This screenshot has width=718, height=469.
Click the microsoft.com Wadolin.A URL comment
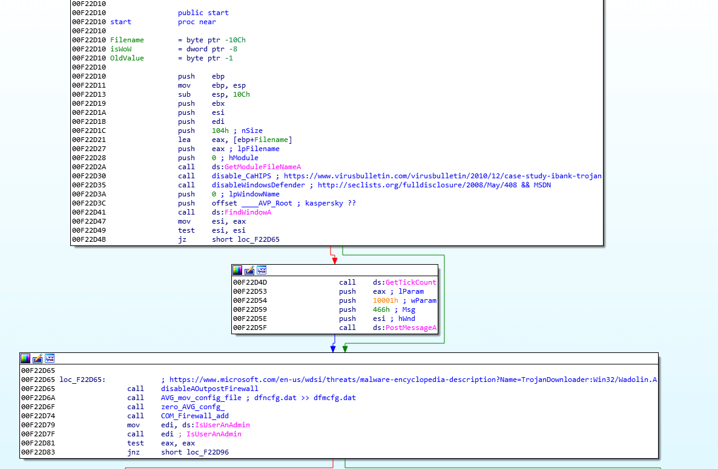(413, 380)
